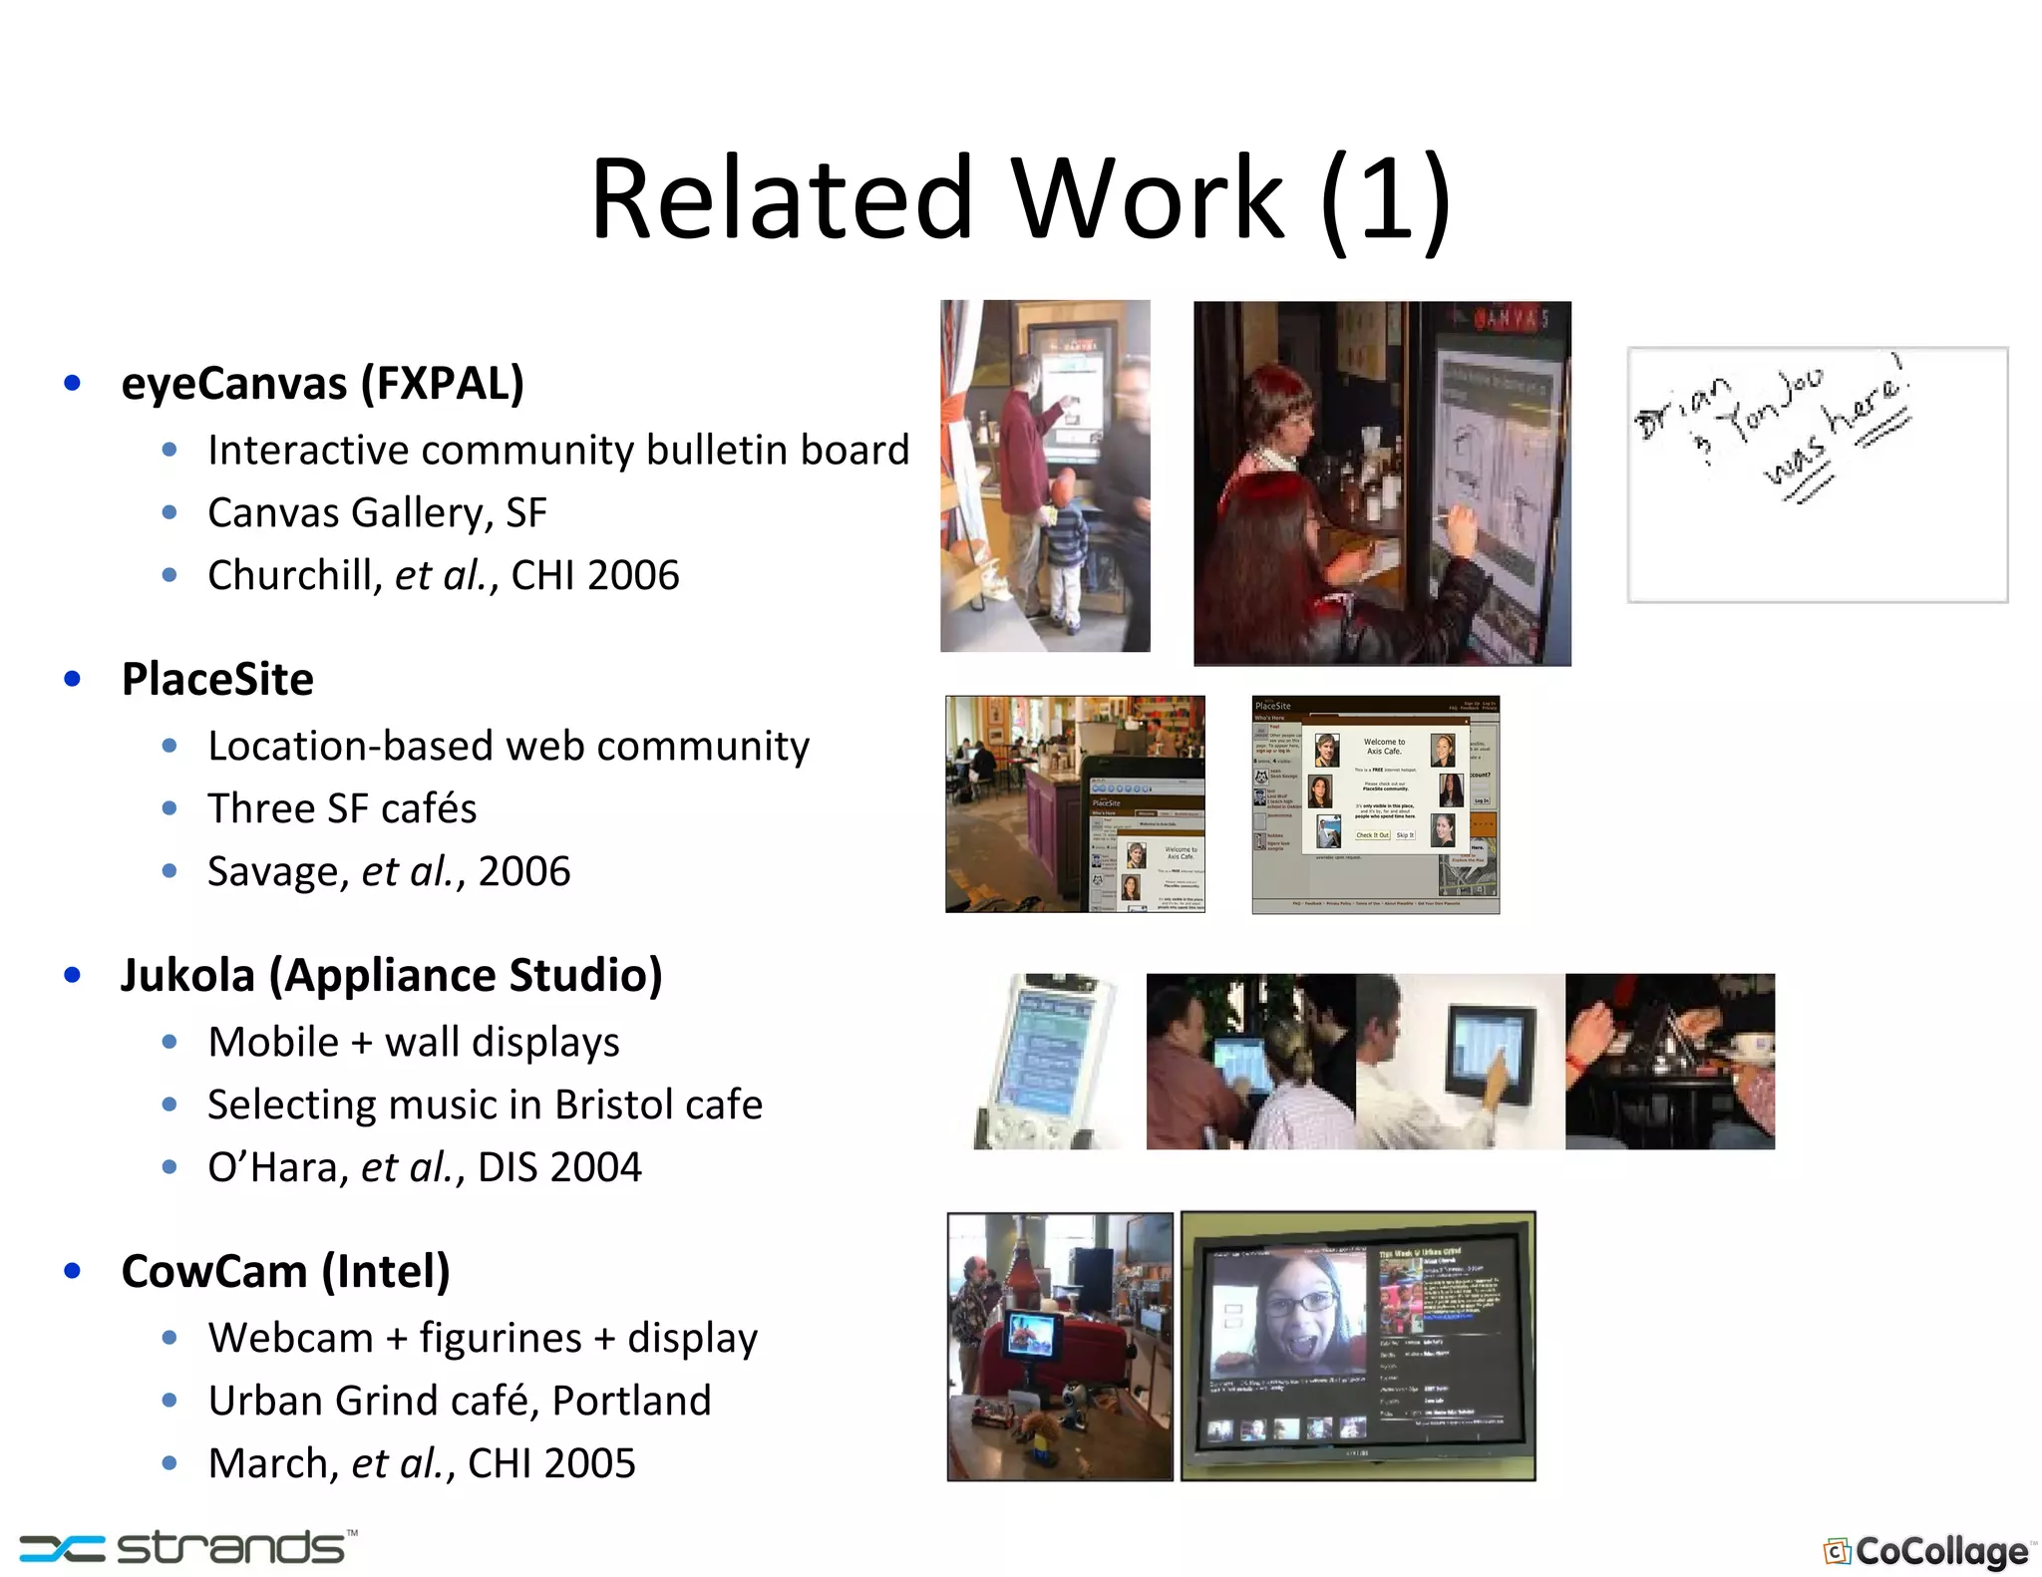2042x1577 pixels.
Task: Click "Interactive community bulletin board" bullet
Action: (x=558, y=451)
